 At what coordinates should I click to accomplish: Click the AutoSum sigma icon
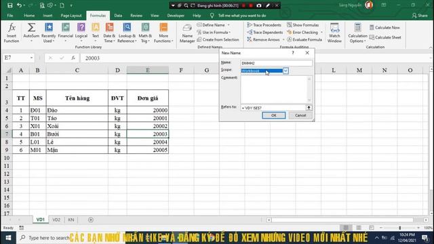(x=31, y=28)
